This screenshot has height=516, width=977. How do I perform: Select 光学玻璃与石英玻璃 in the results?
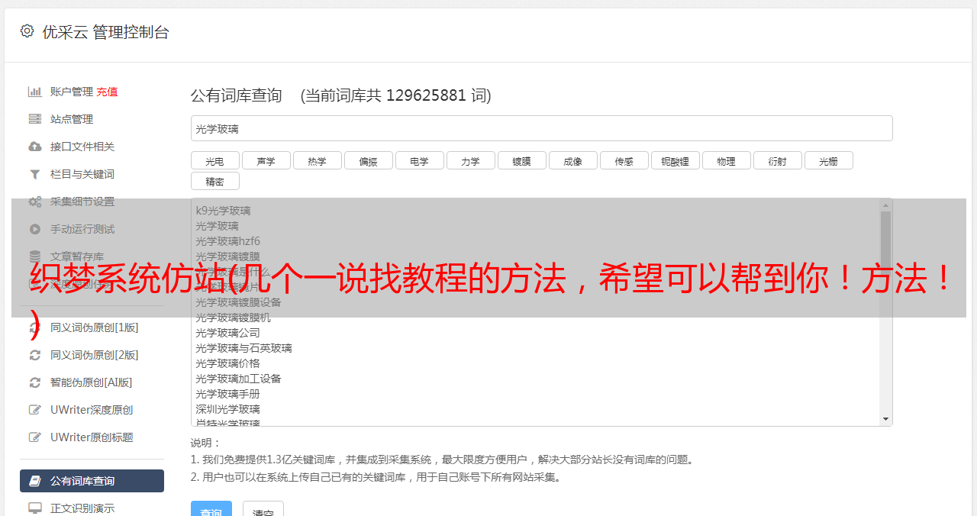tap(243, 348)
